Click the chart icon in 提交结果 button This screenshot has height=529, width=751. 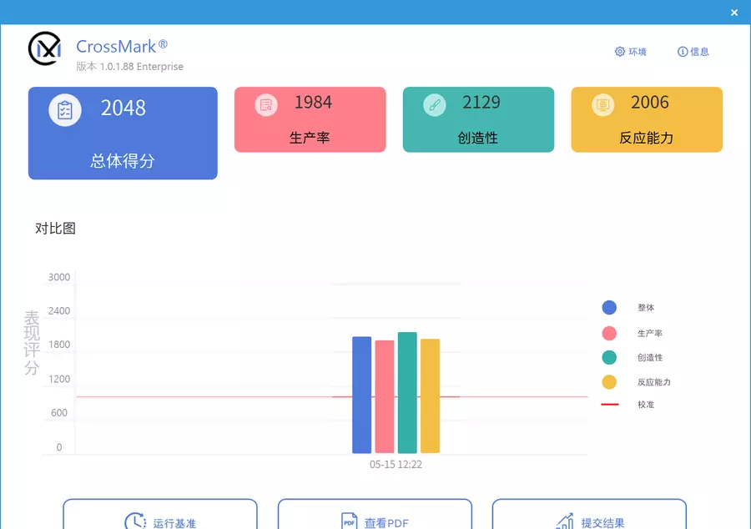565,521
